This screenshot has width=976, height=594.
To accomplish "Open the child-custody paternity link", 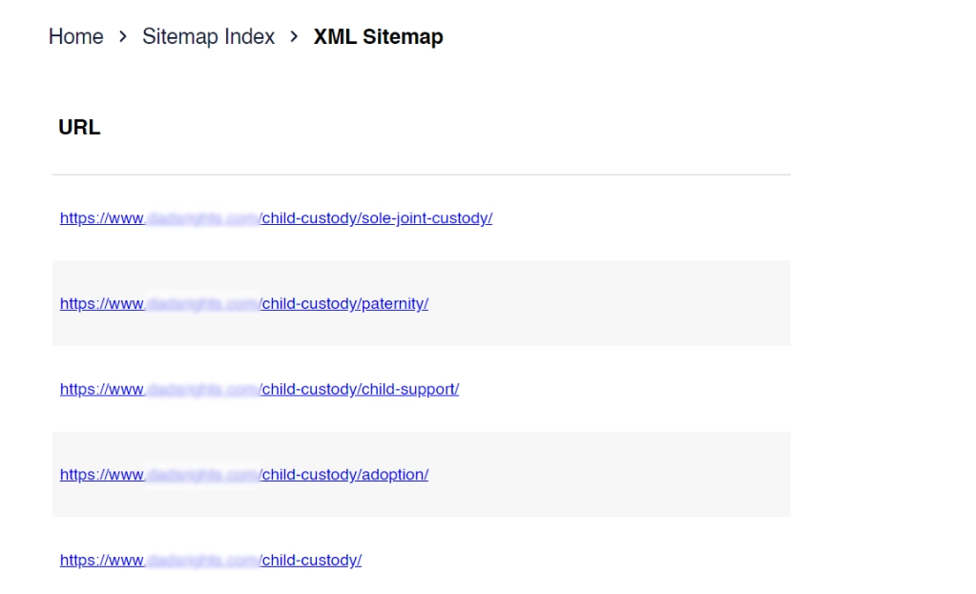I will tap(344, 304).
